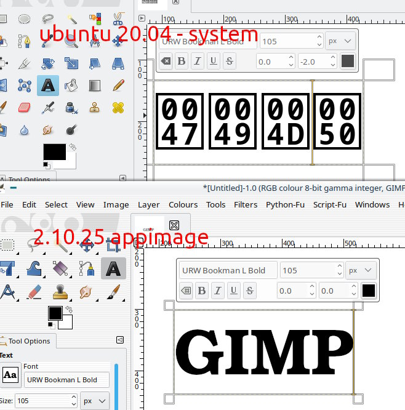Toggle Strikethrough in GIMP-text toolbar of appimage window
The image size is (405, 410).
click(250, 291)
